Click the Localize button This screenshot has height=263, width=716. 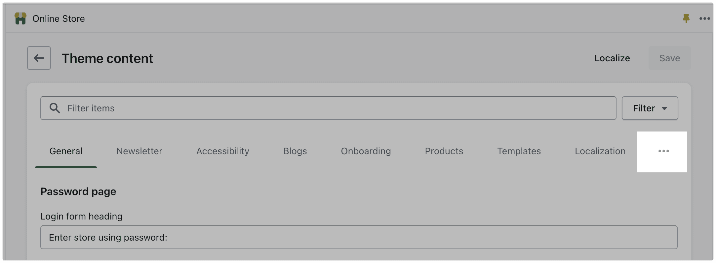point(612,58)
